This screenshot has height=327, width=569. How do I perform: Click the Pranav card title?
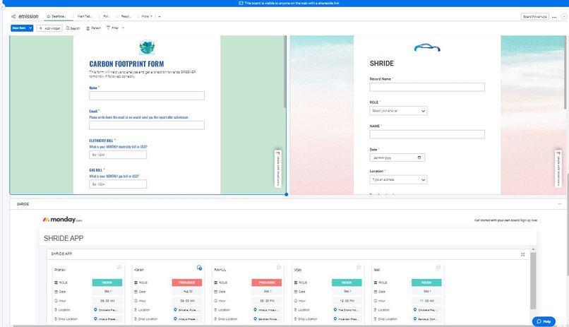coord(60,270)
